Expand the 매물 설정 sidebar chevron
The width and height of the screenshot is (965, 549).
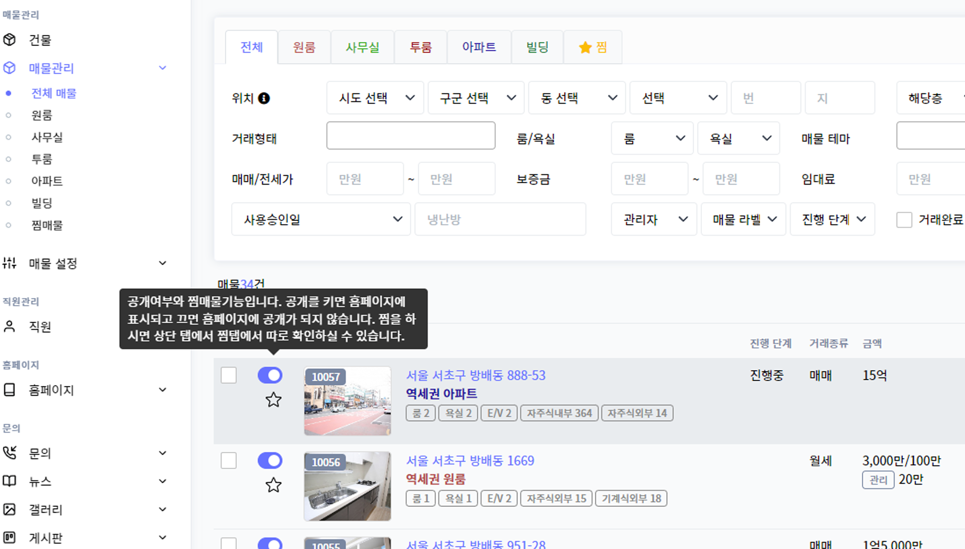(163, 263)
